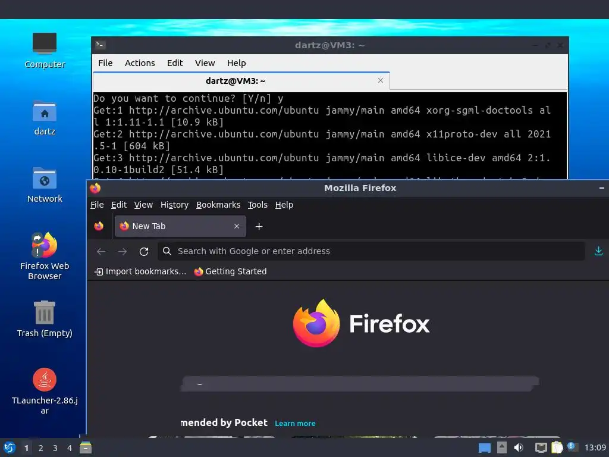Click the update notifier tray icon
The height and width of the screenshot is (457, 609).
pos(572,447)
